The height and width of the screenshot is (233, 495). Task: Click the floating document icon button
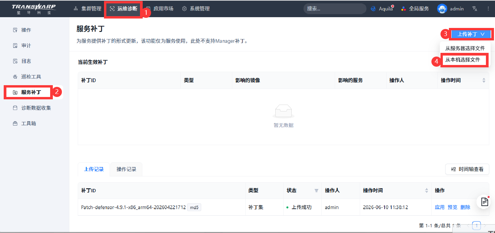tap(484, 202)
